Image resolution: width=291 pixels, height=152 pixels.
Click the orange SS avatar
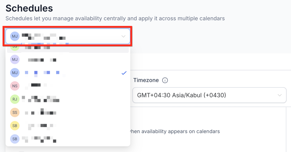pyautogui.click(x=15, y=113)
